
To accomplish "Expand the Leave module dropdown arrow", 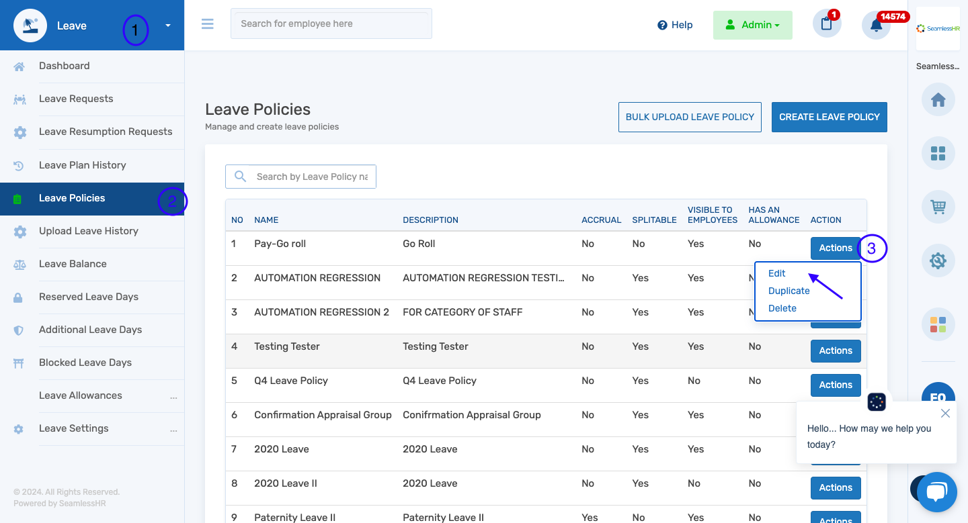I will (168, 26).
